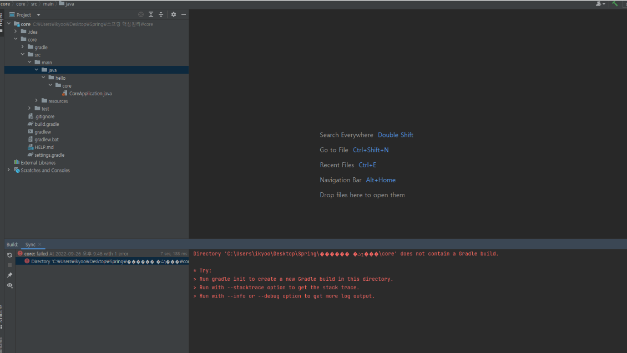
Task: Select CoreApplication.java file
Action: point(87,94)
